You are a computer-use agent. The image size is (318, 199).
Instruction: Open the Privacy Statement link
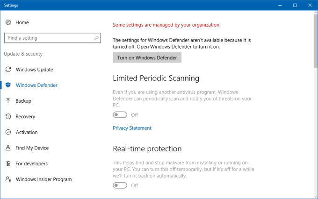(132, 128)
